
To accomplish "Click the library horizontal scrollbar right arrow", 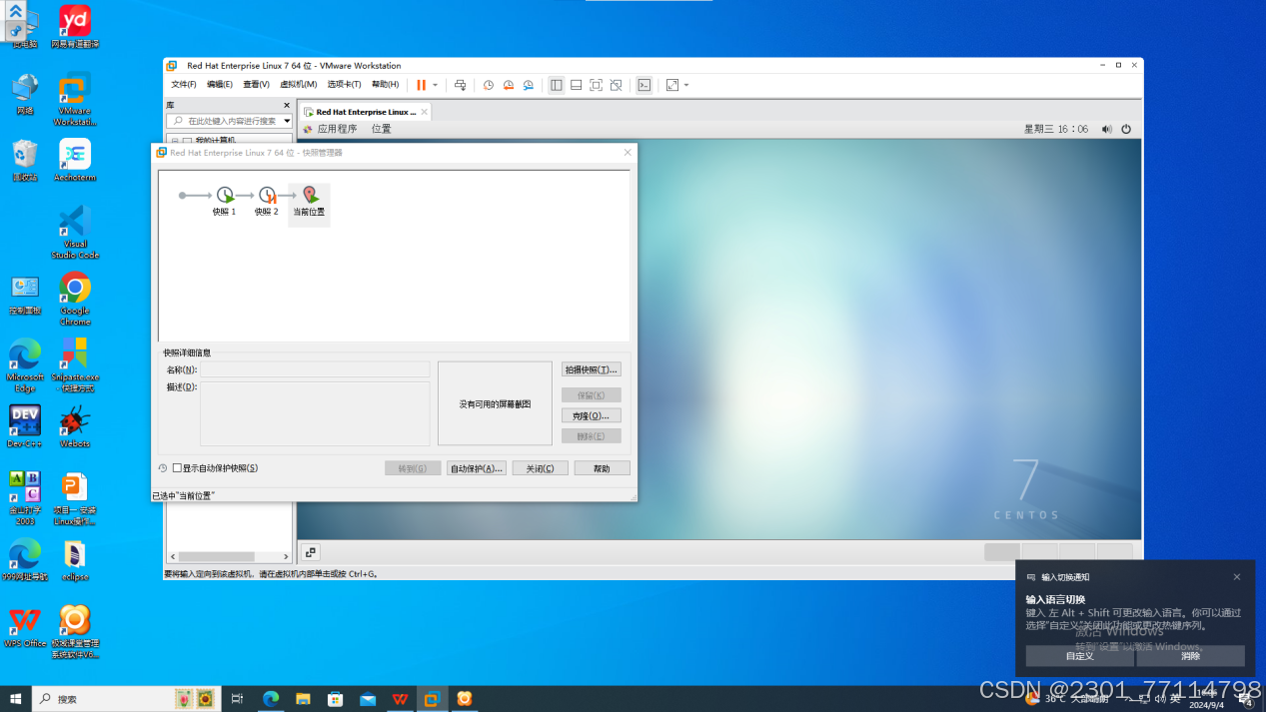I will point(286,556).
